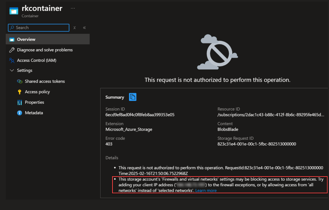Open the Learn more link
This screenshot has height=210, width=329.
206,190
